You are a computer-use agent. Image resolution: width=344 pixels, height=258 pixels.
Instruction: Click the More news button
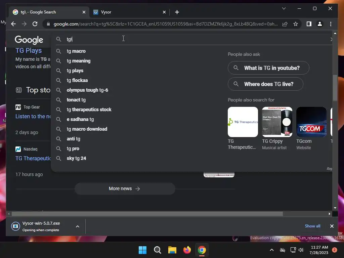pos(125,189)
